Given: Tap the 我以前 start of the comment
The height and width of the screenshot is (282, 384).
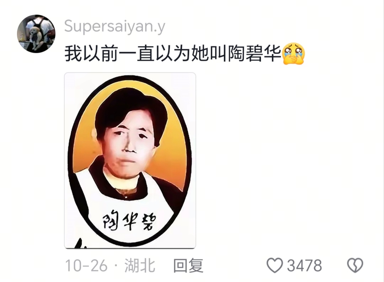Looking at the screenshot, I should [91, 54].
